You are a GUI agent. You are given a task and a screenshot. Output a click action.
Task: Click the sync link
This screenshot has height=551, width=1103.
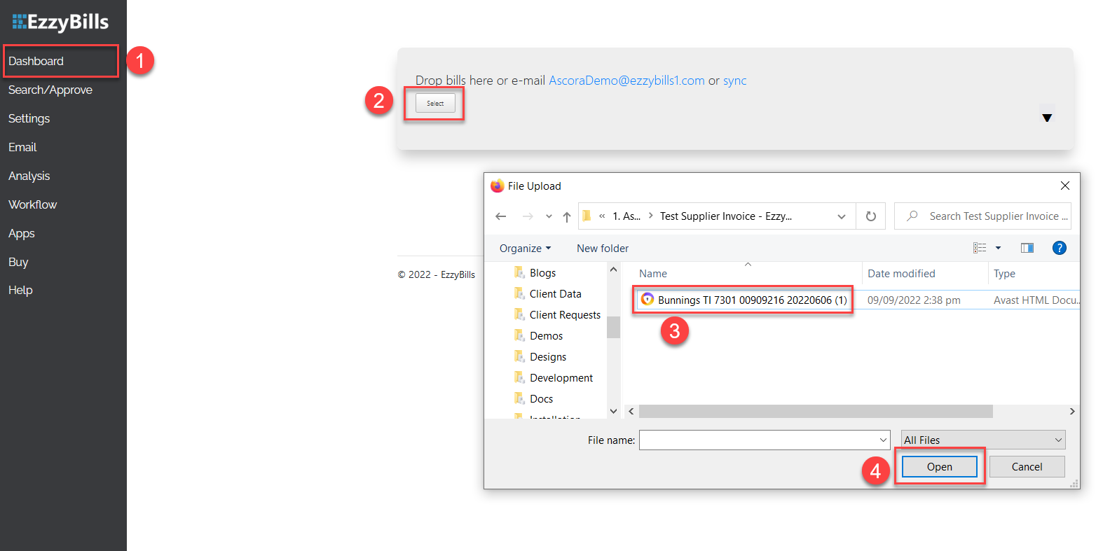click(734, 81)
